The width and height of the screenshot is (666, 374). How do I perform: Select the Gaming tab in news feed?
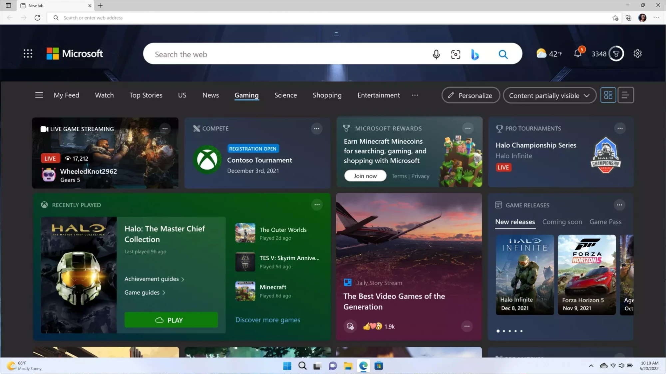(x=246, y=95)
